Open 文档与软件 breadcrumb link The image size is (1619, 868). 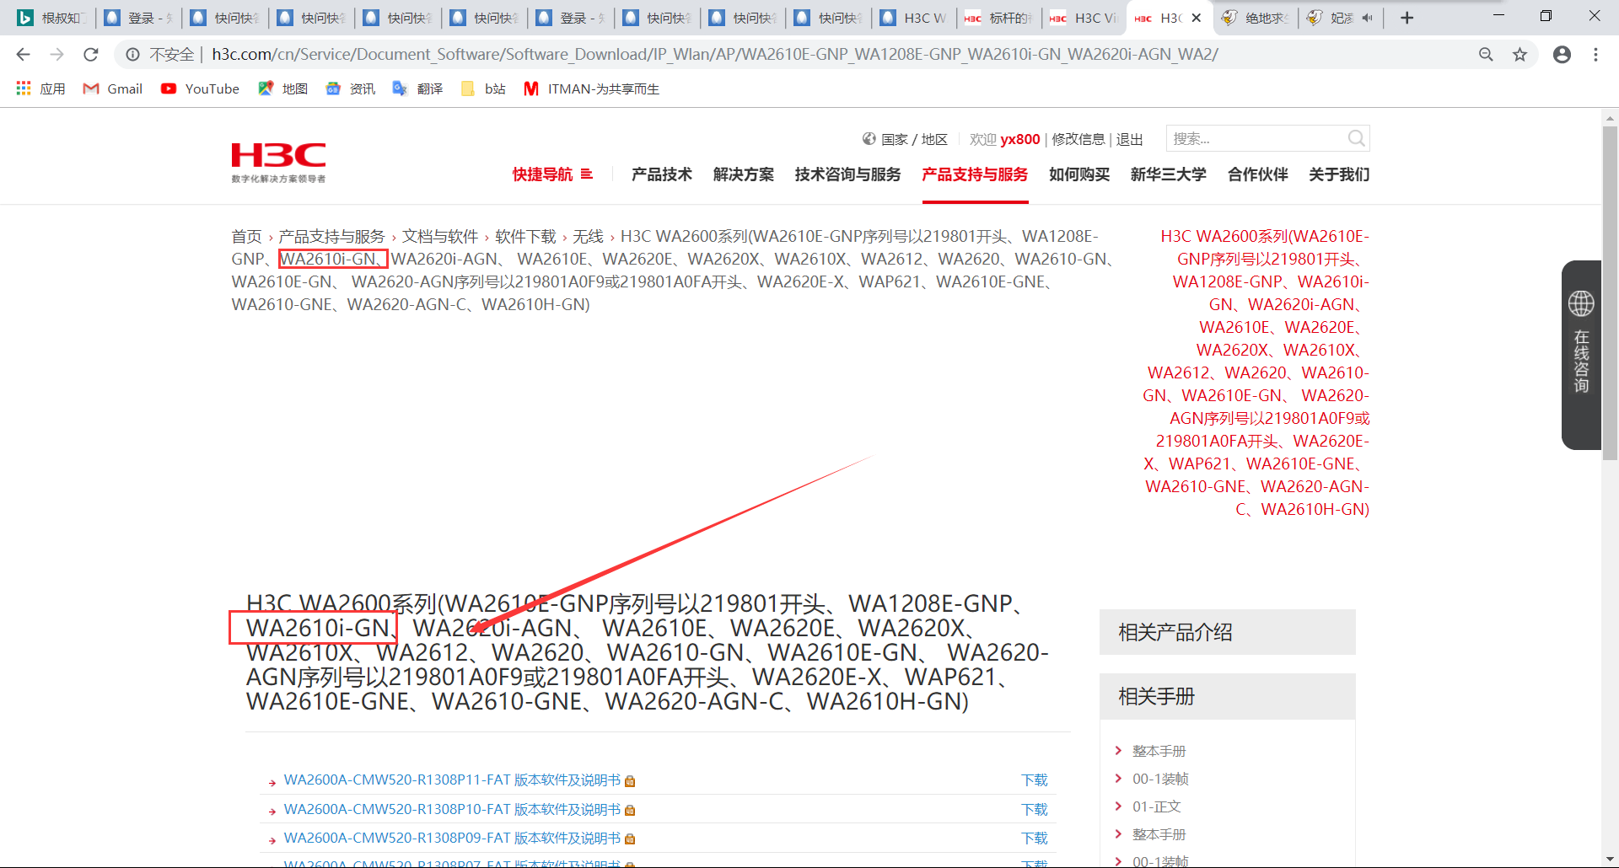(x=440, y=237)
